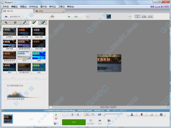Open the people panel icon
The height and width of the screenshot is (128, 171).
[x=132, y=115]
